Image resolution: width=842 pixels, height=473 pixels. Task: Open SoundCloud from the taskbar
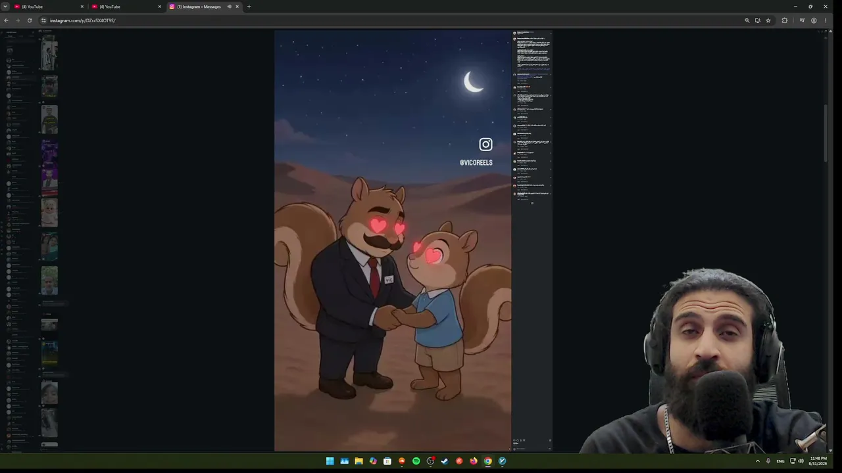[402, 461]
